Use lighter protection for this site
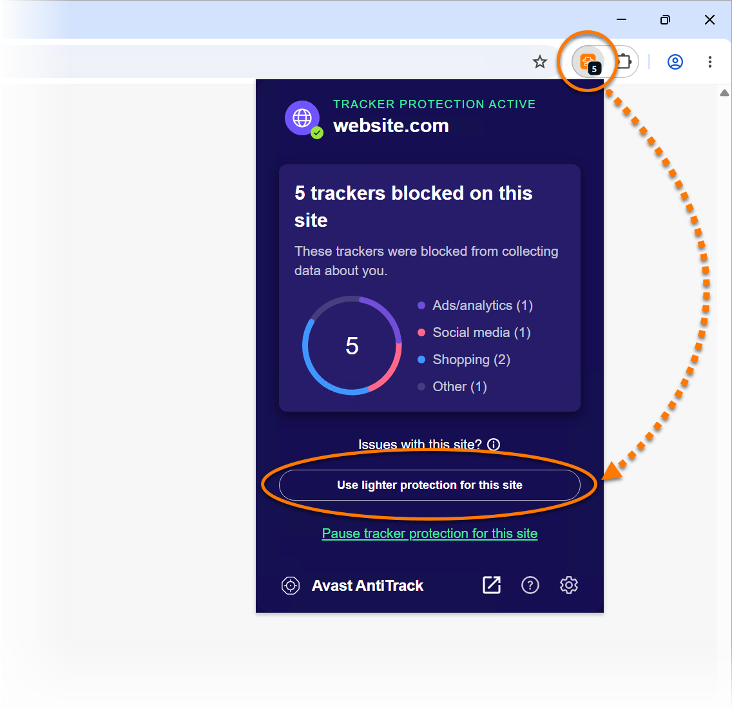732x710 pixels. pyautogui.click(x=430, y=485)
